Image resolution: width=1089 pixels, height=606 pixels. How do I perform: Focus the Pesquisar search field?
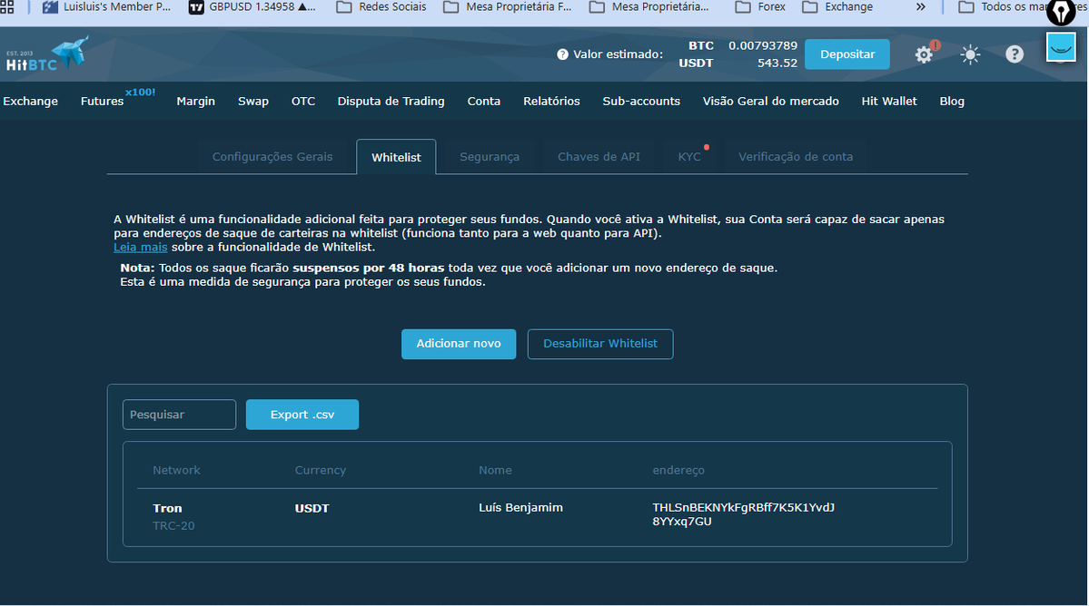click(x=179, y=415)
